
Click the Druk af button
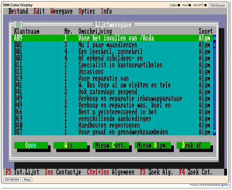(193, 145)
